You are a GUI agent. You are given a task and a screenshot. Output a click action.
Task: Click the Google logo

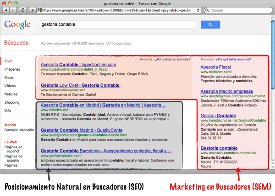(x=17, y=25)
